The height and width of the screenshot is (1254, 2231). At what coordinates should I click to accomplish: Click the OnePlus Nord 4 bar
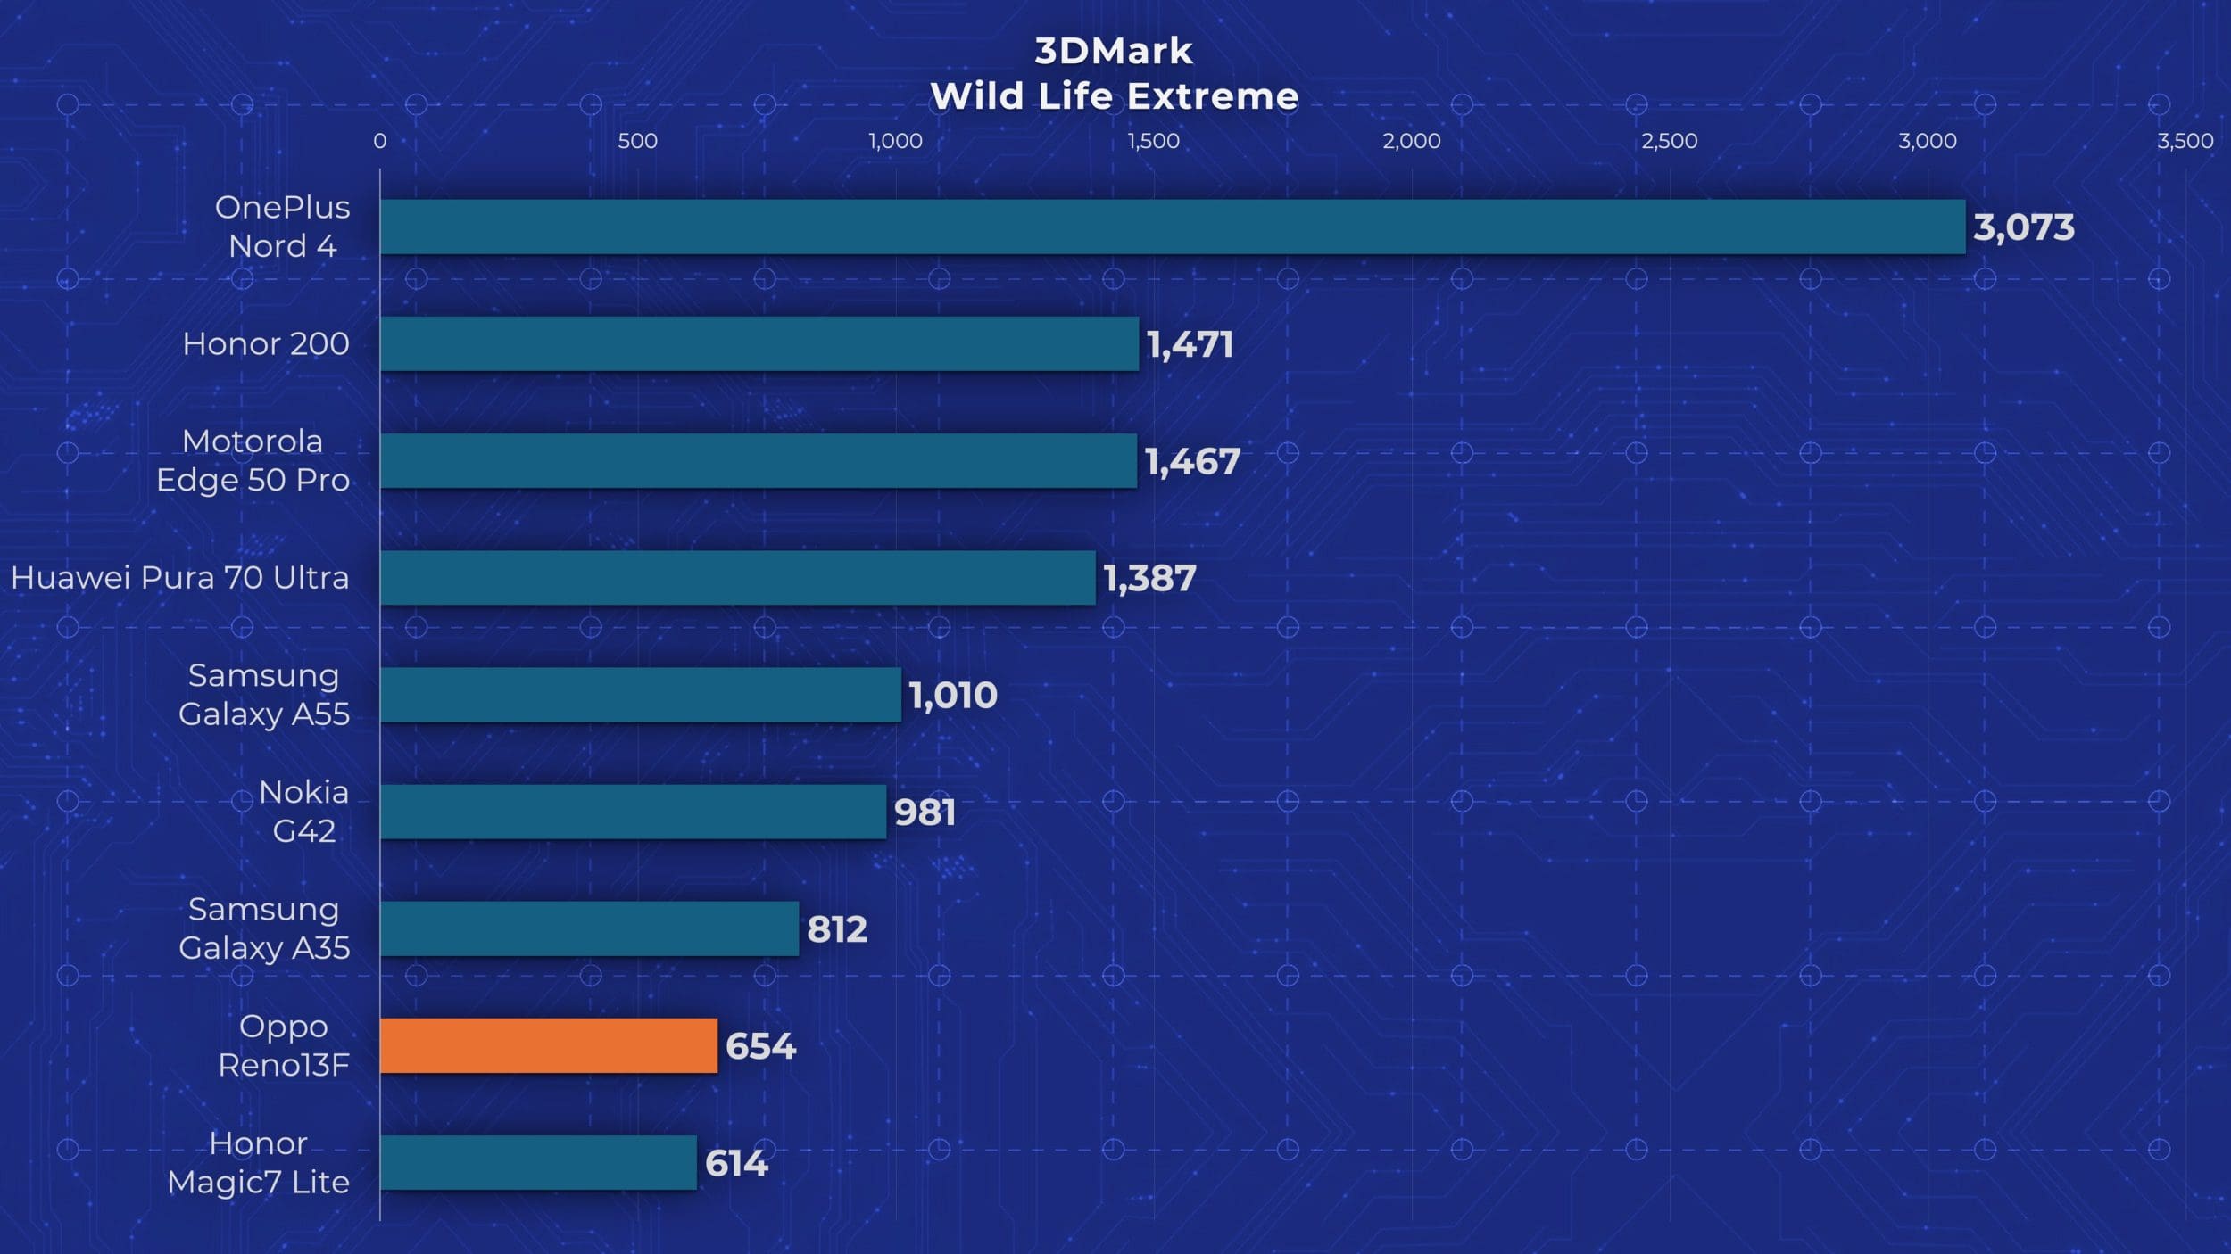(1173, 227)
